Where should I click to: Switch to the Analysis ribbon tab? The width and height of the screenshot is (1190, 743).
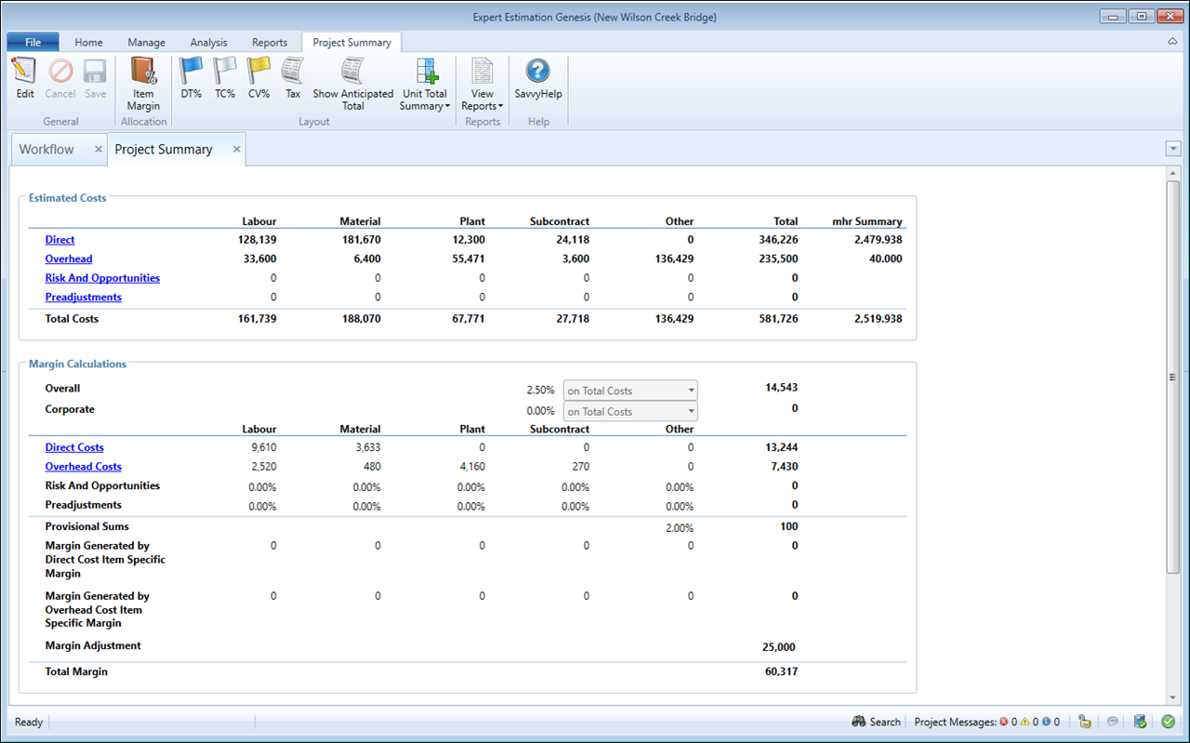[208, 43]
